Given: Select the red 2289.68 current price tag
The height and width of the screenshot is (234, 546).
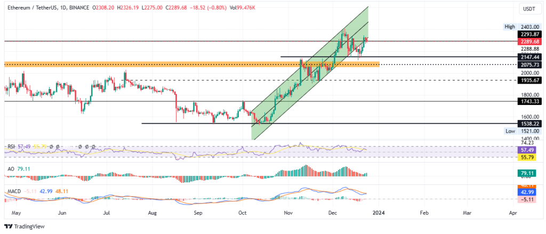Looking at the screenshot, I should click(x=528, y=42).
